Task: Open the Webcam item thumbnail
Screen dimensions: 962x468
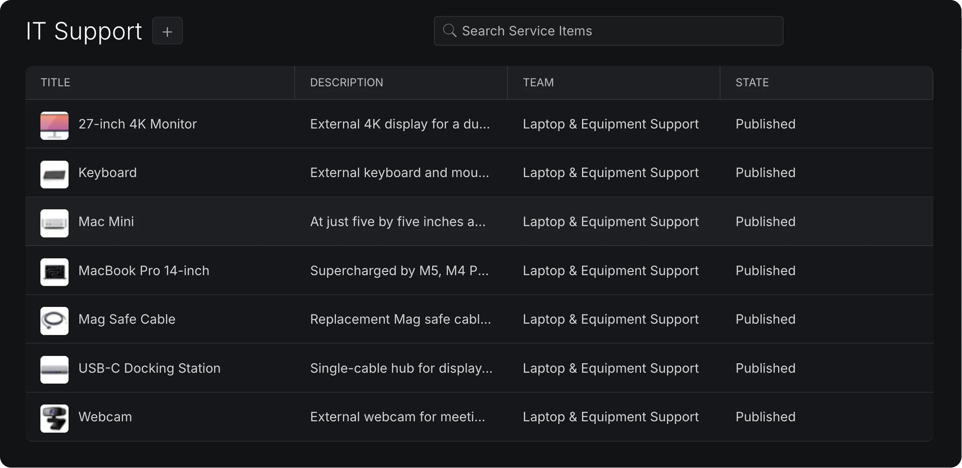Action: tap(54, 419)
